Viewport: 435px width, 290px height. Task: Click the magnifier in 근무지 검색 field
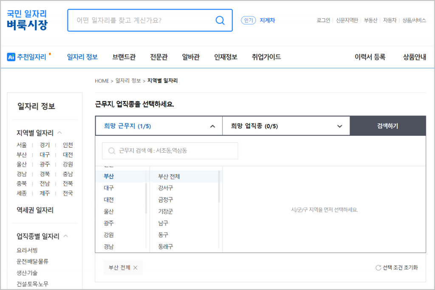click(112, 151)
